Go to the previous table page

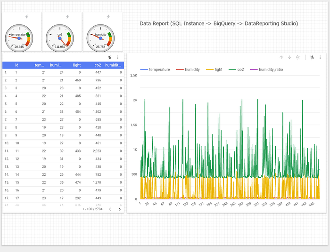pyautogui.click(x=110, y=209)
